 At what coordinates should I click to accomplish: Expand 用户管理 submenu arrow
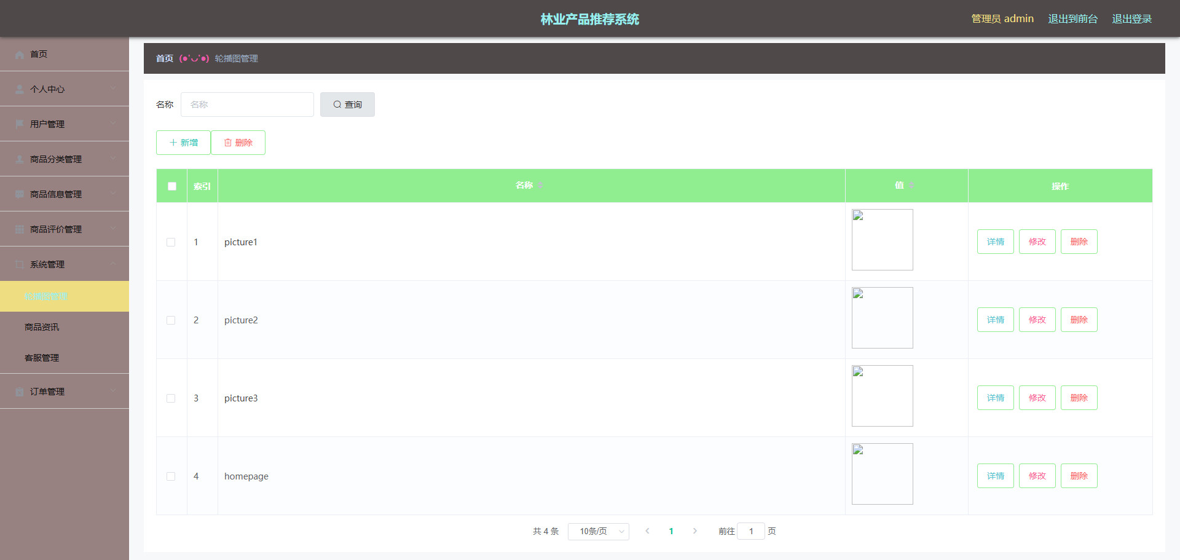click(113, 124)
